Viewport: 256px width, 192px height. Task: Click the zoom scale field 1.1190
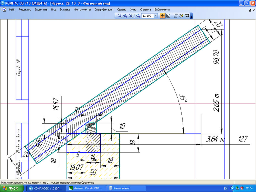tap(147, 16)
